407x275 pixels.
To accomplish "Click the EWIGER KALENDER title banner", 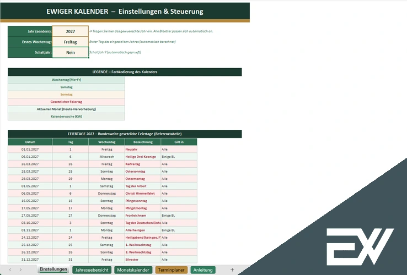I will click(125, 11).
